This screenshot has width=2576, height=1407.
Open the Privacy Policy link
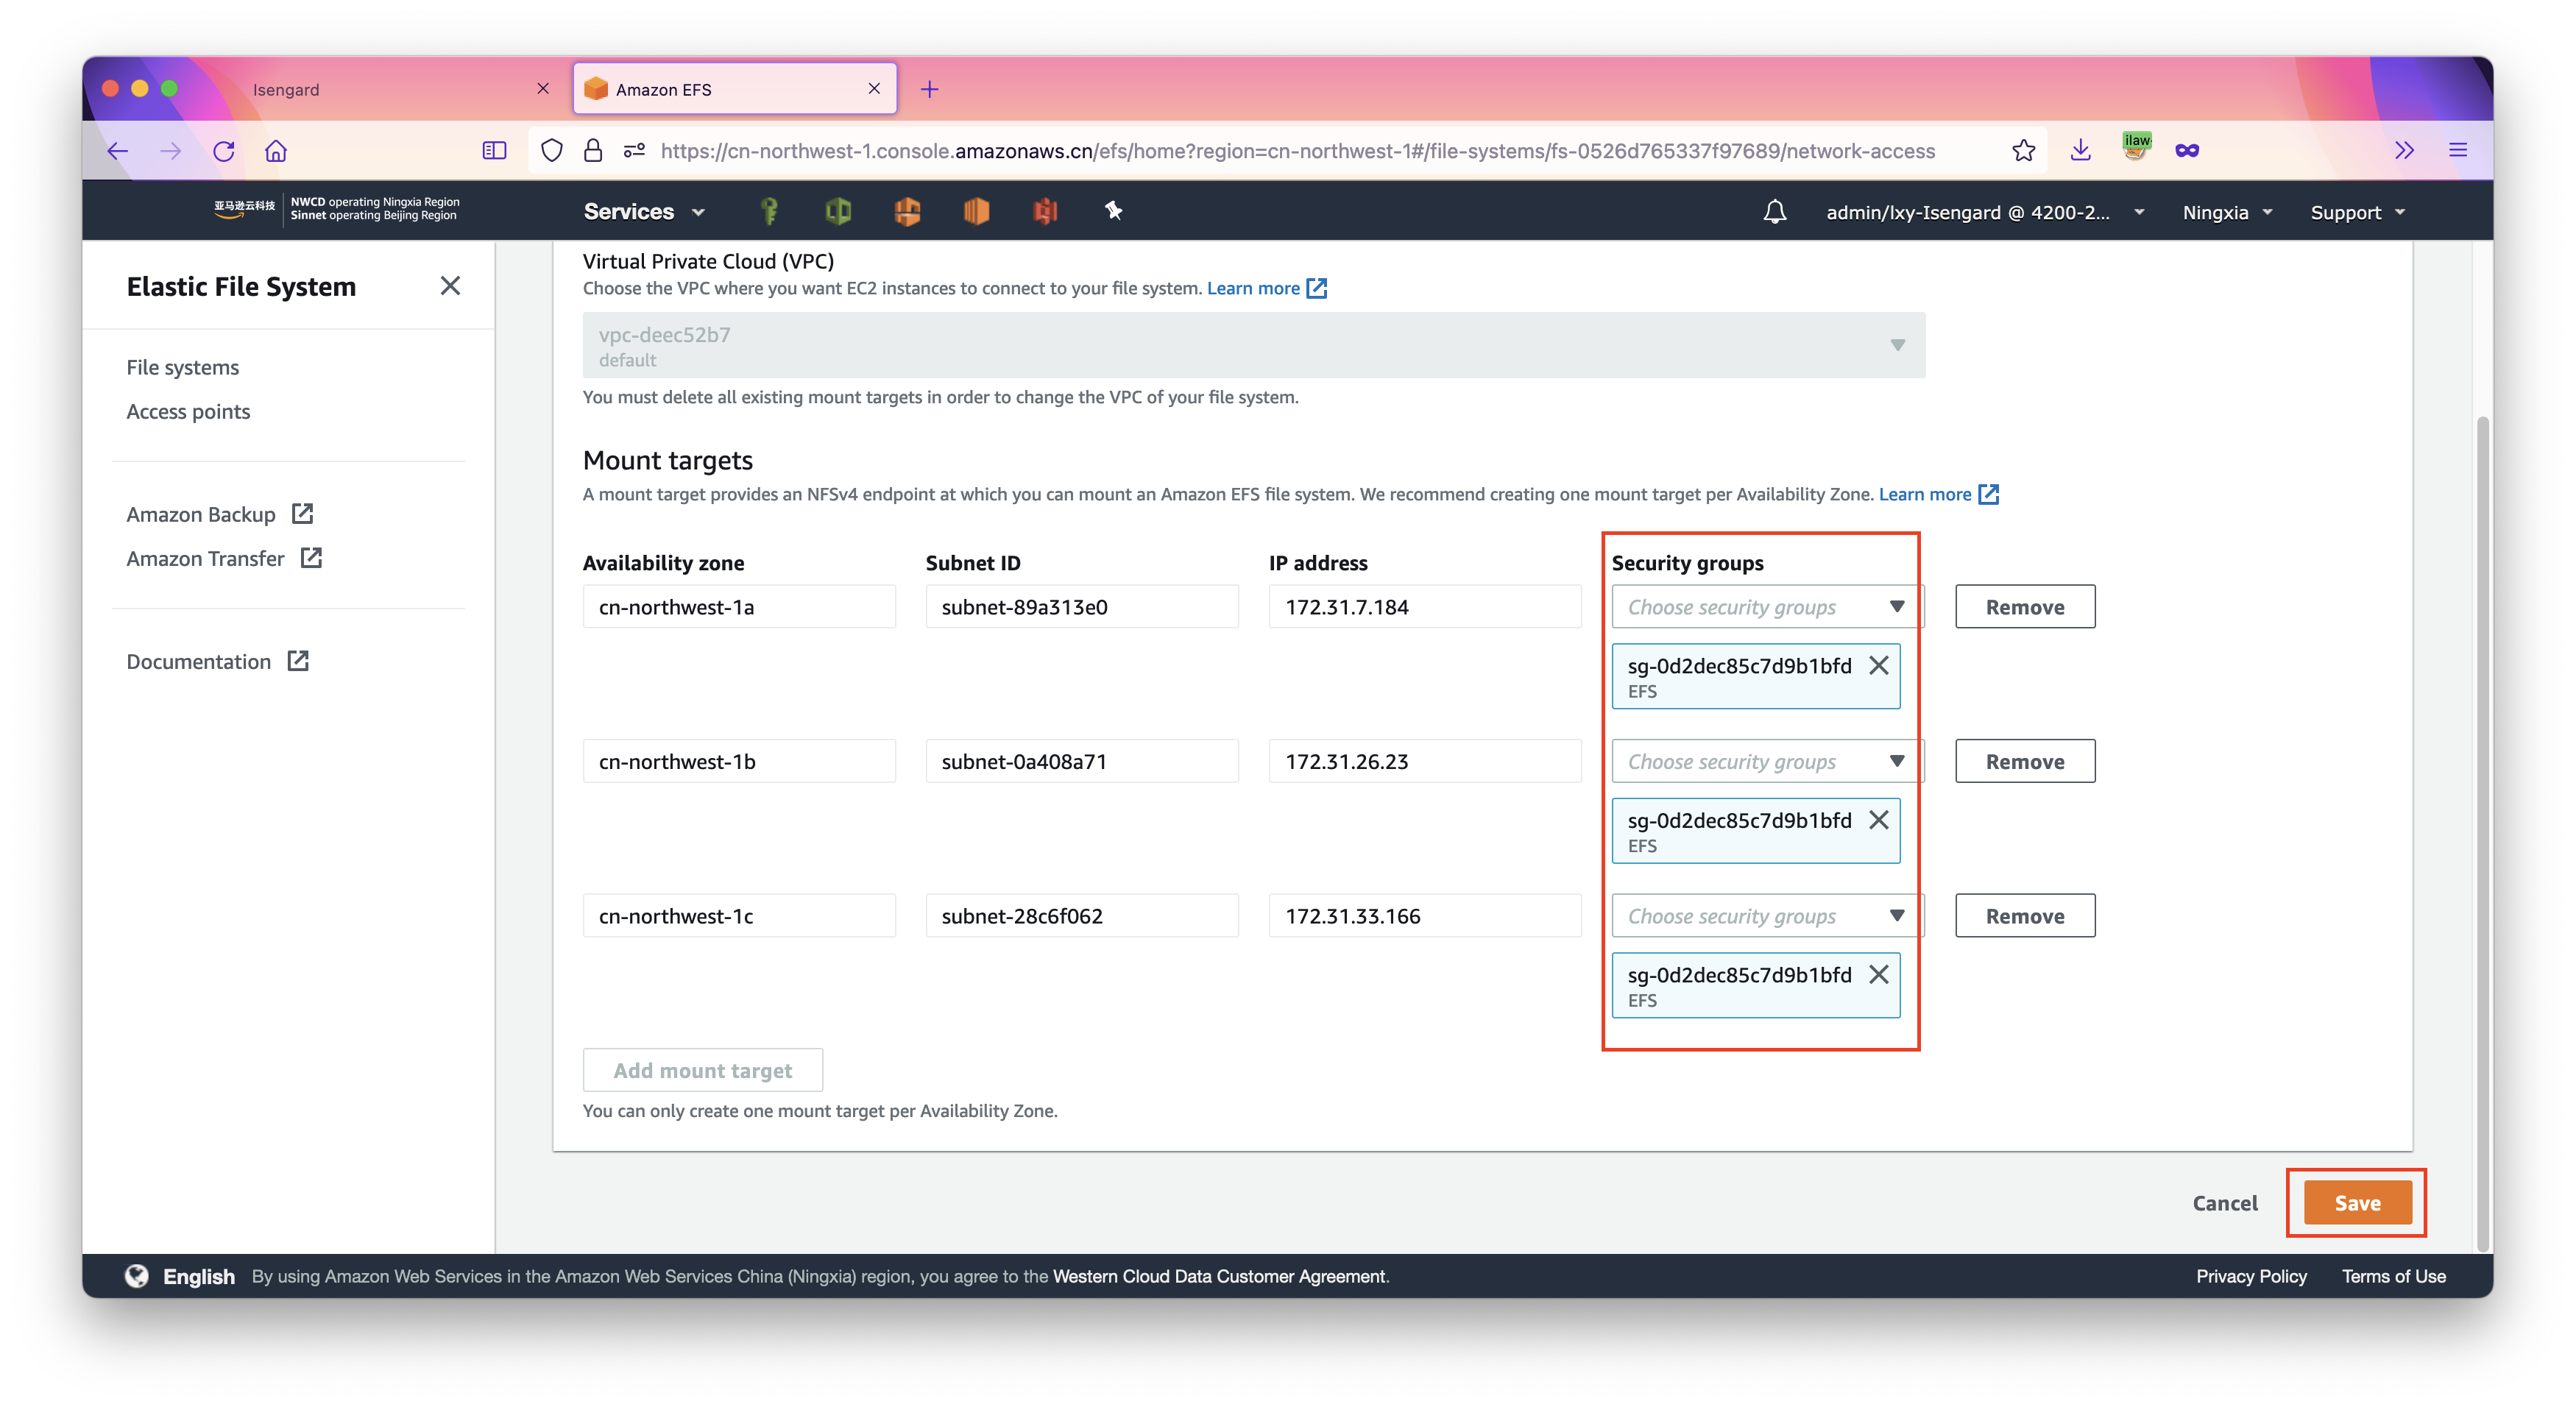point(2251,1276)
